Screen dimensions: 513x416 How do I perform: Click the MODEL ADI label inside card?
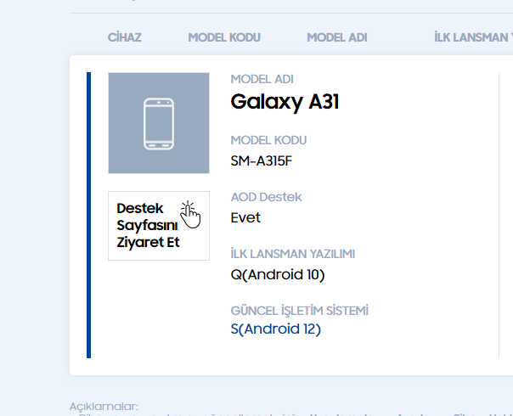[262, 79]
